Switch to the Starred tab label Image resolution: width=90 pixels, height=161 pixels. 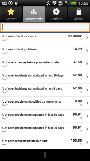click(11, 19)
